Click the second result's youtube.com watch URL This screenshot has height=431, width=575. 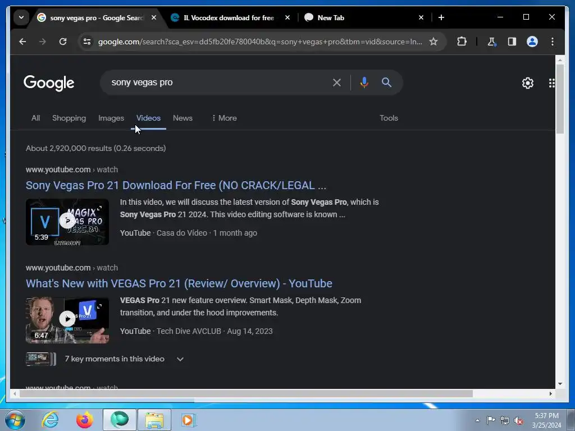click(x=72, y=268)
